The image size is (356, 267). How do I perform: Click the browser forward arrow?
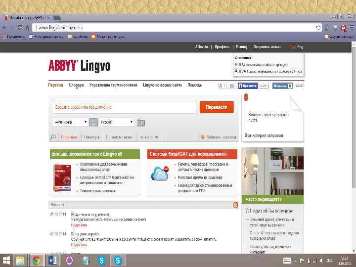(12, 28)
